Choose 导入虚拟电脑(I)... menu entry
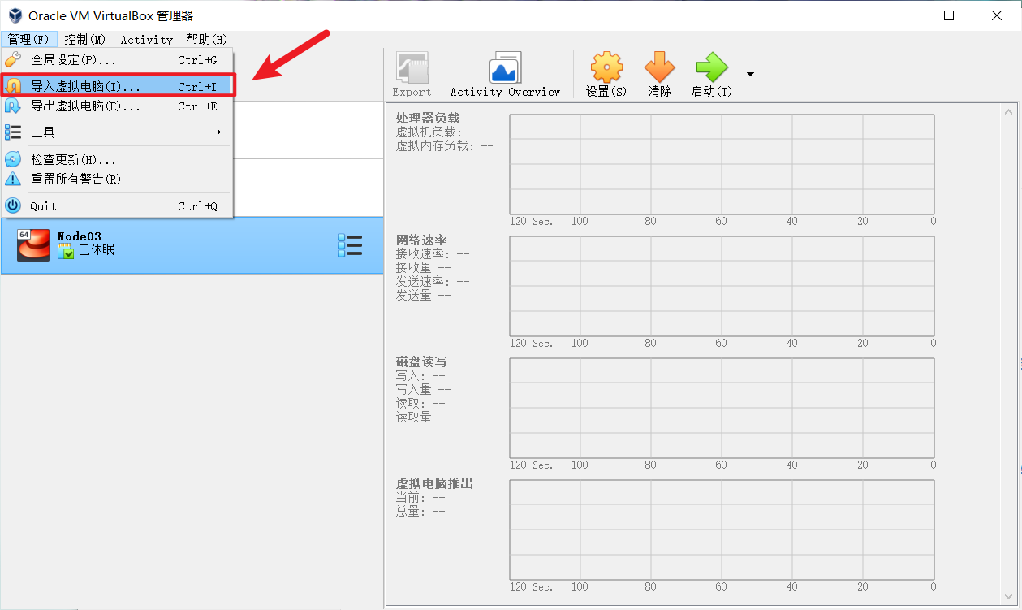This screenshot has width=1022, height=610. (117, 86)
